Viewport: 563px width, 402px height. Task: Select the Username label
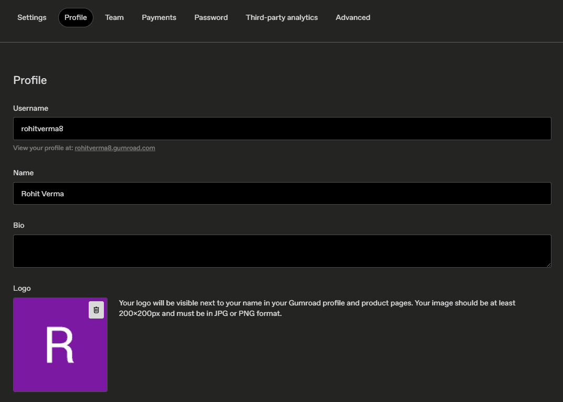click(30, 108)
